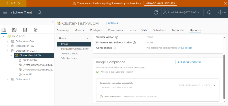This screenshot has height=106, width=228.
Task: Select host 10.30.6.246 in tree
Action: pos(30,60)
